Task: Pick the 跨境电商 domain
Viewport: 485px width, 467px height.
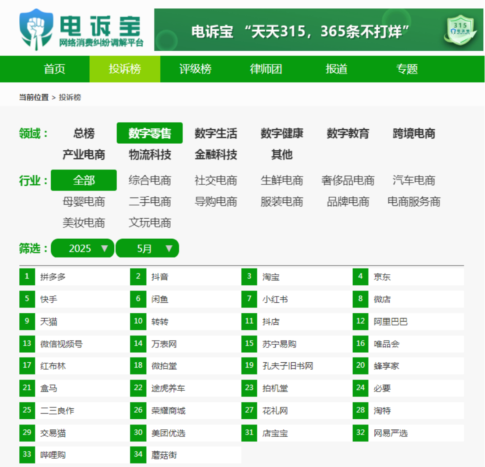Action: [x=414, y=133]
